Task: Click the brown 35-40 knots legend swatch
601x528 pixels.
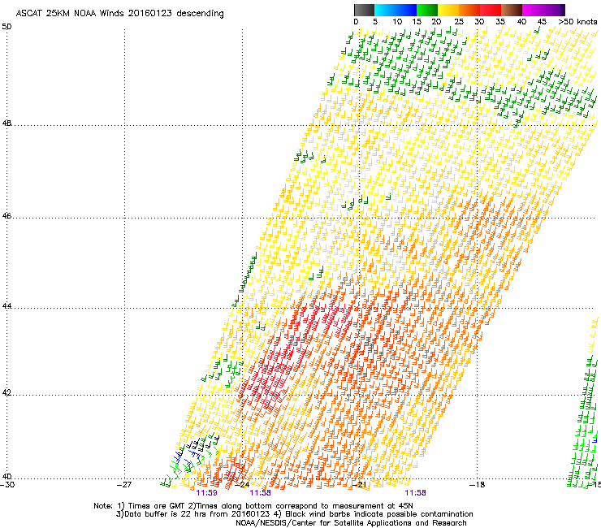Action: click(x=512, y=10)
